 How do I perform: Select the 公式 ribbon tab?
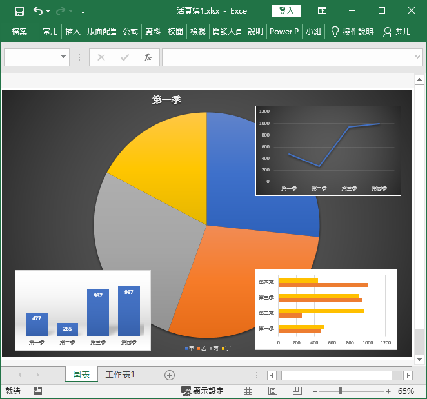(130, 32)
